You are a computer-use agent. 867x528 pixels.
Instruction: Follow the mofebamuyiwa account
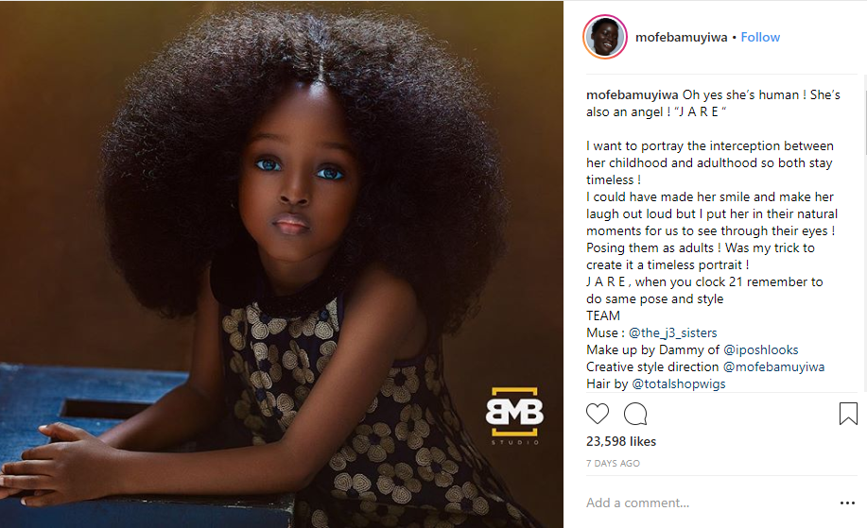pos(760,37)
